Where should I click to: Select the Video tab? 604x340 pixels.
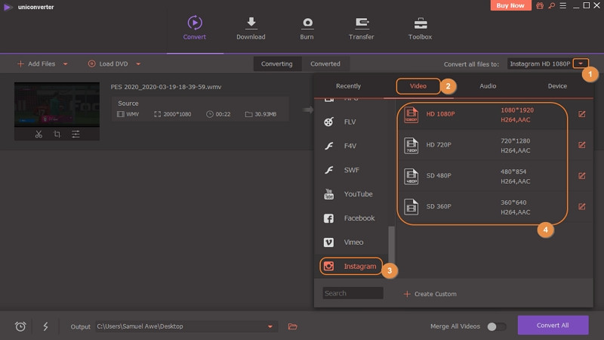click(418, 86)
